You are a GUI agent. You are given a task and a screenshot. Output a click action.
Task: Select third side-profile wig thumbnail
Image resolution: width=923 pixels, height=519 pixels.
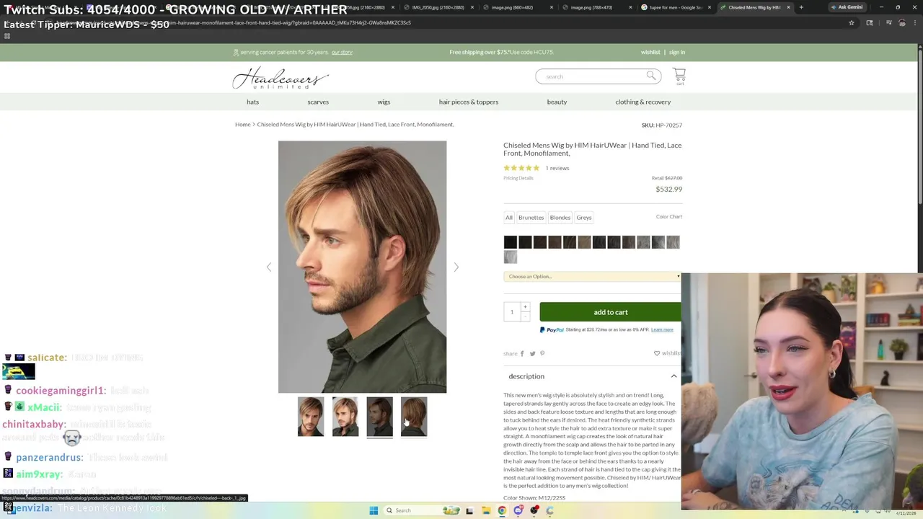[379, 417]
